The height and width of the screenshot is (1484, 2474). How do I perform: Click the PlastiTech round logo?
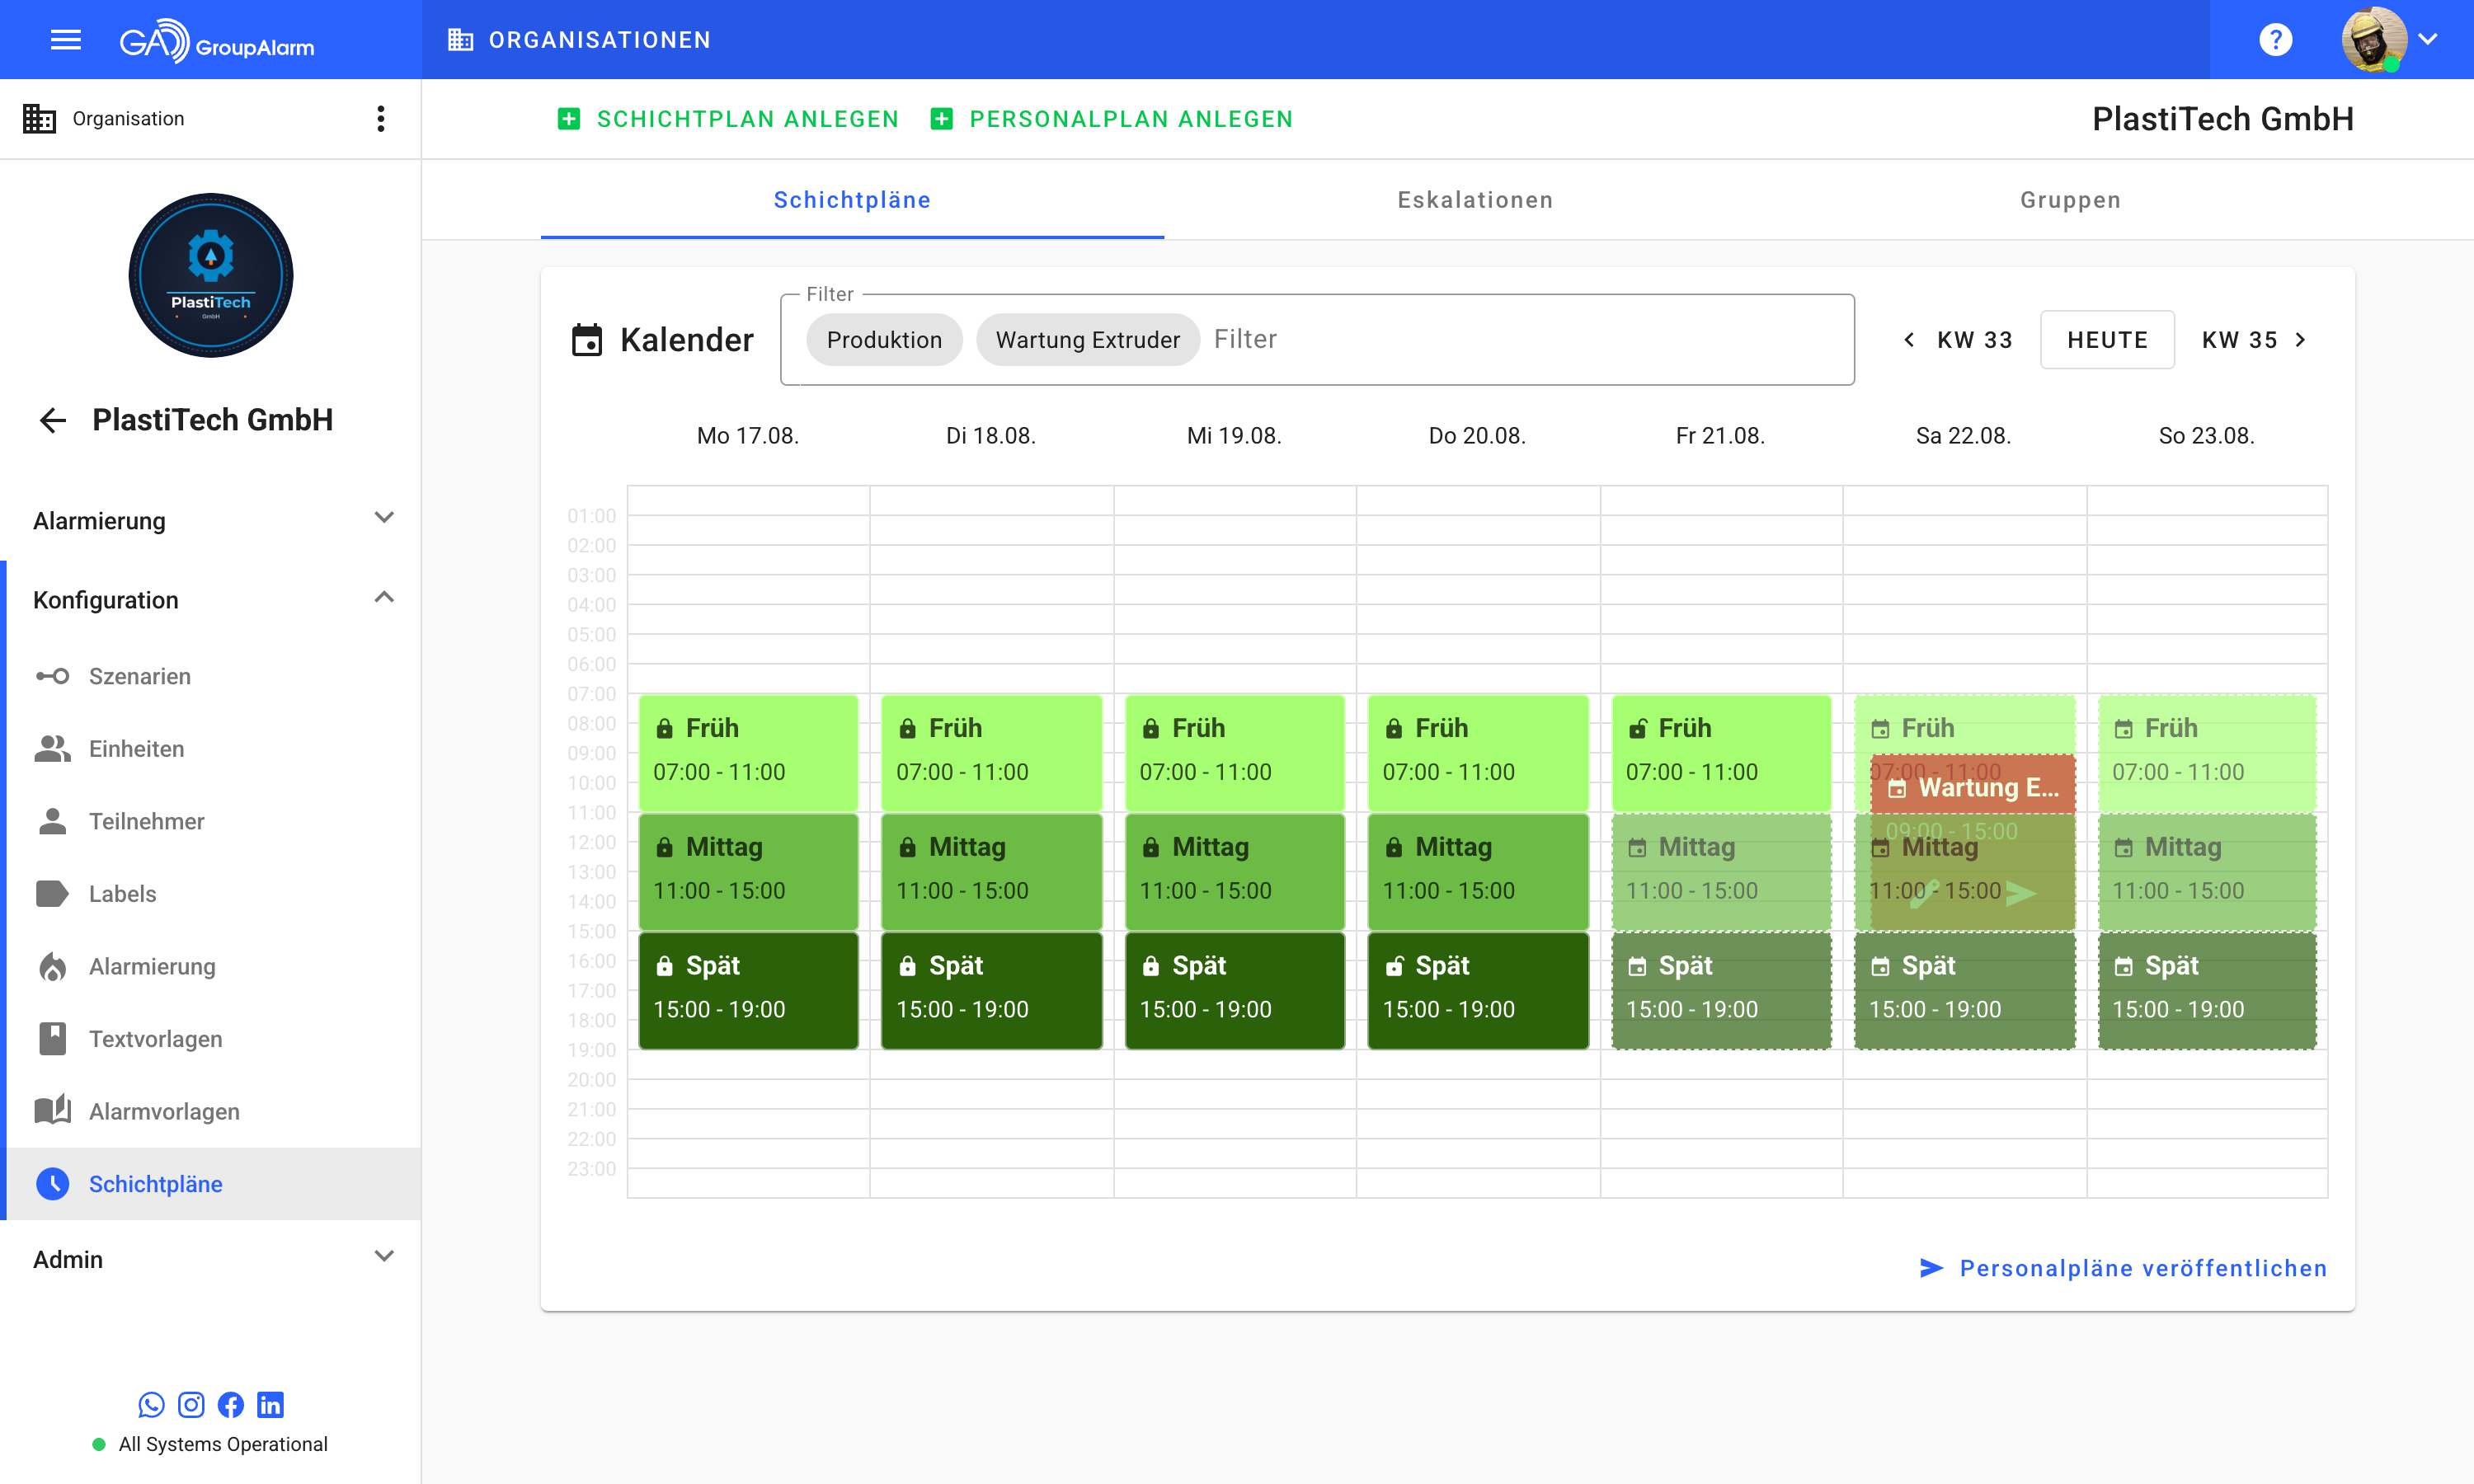(x=211, y=275)
